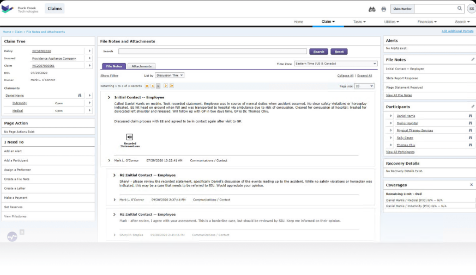Click the pencil edit icon for File Notes

pyautogui.click(x=473, y=60)
